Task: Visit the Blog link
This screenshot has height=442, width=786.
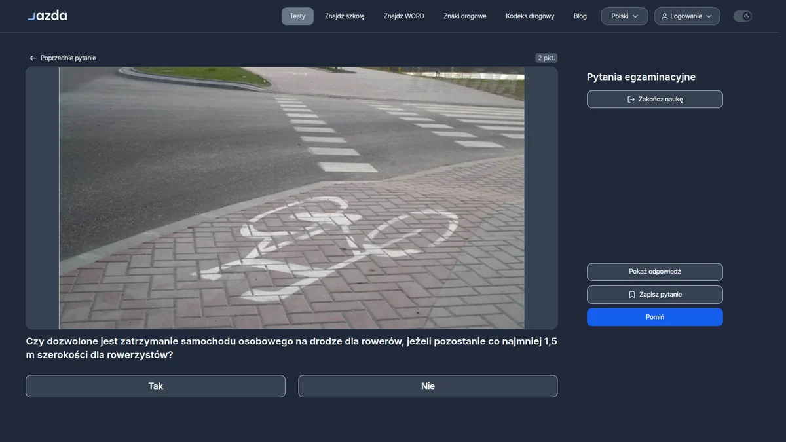Action: tap(580, 16)
